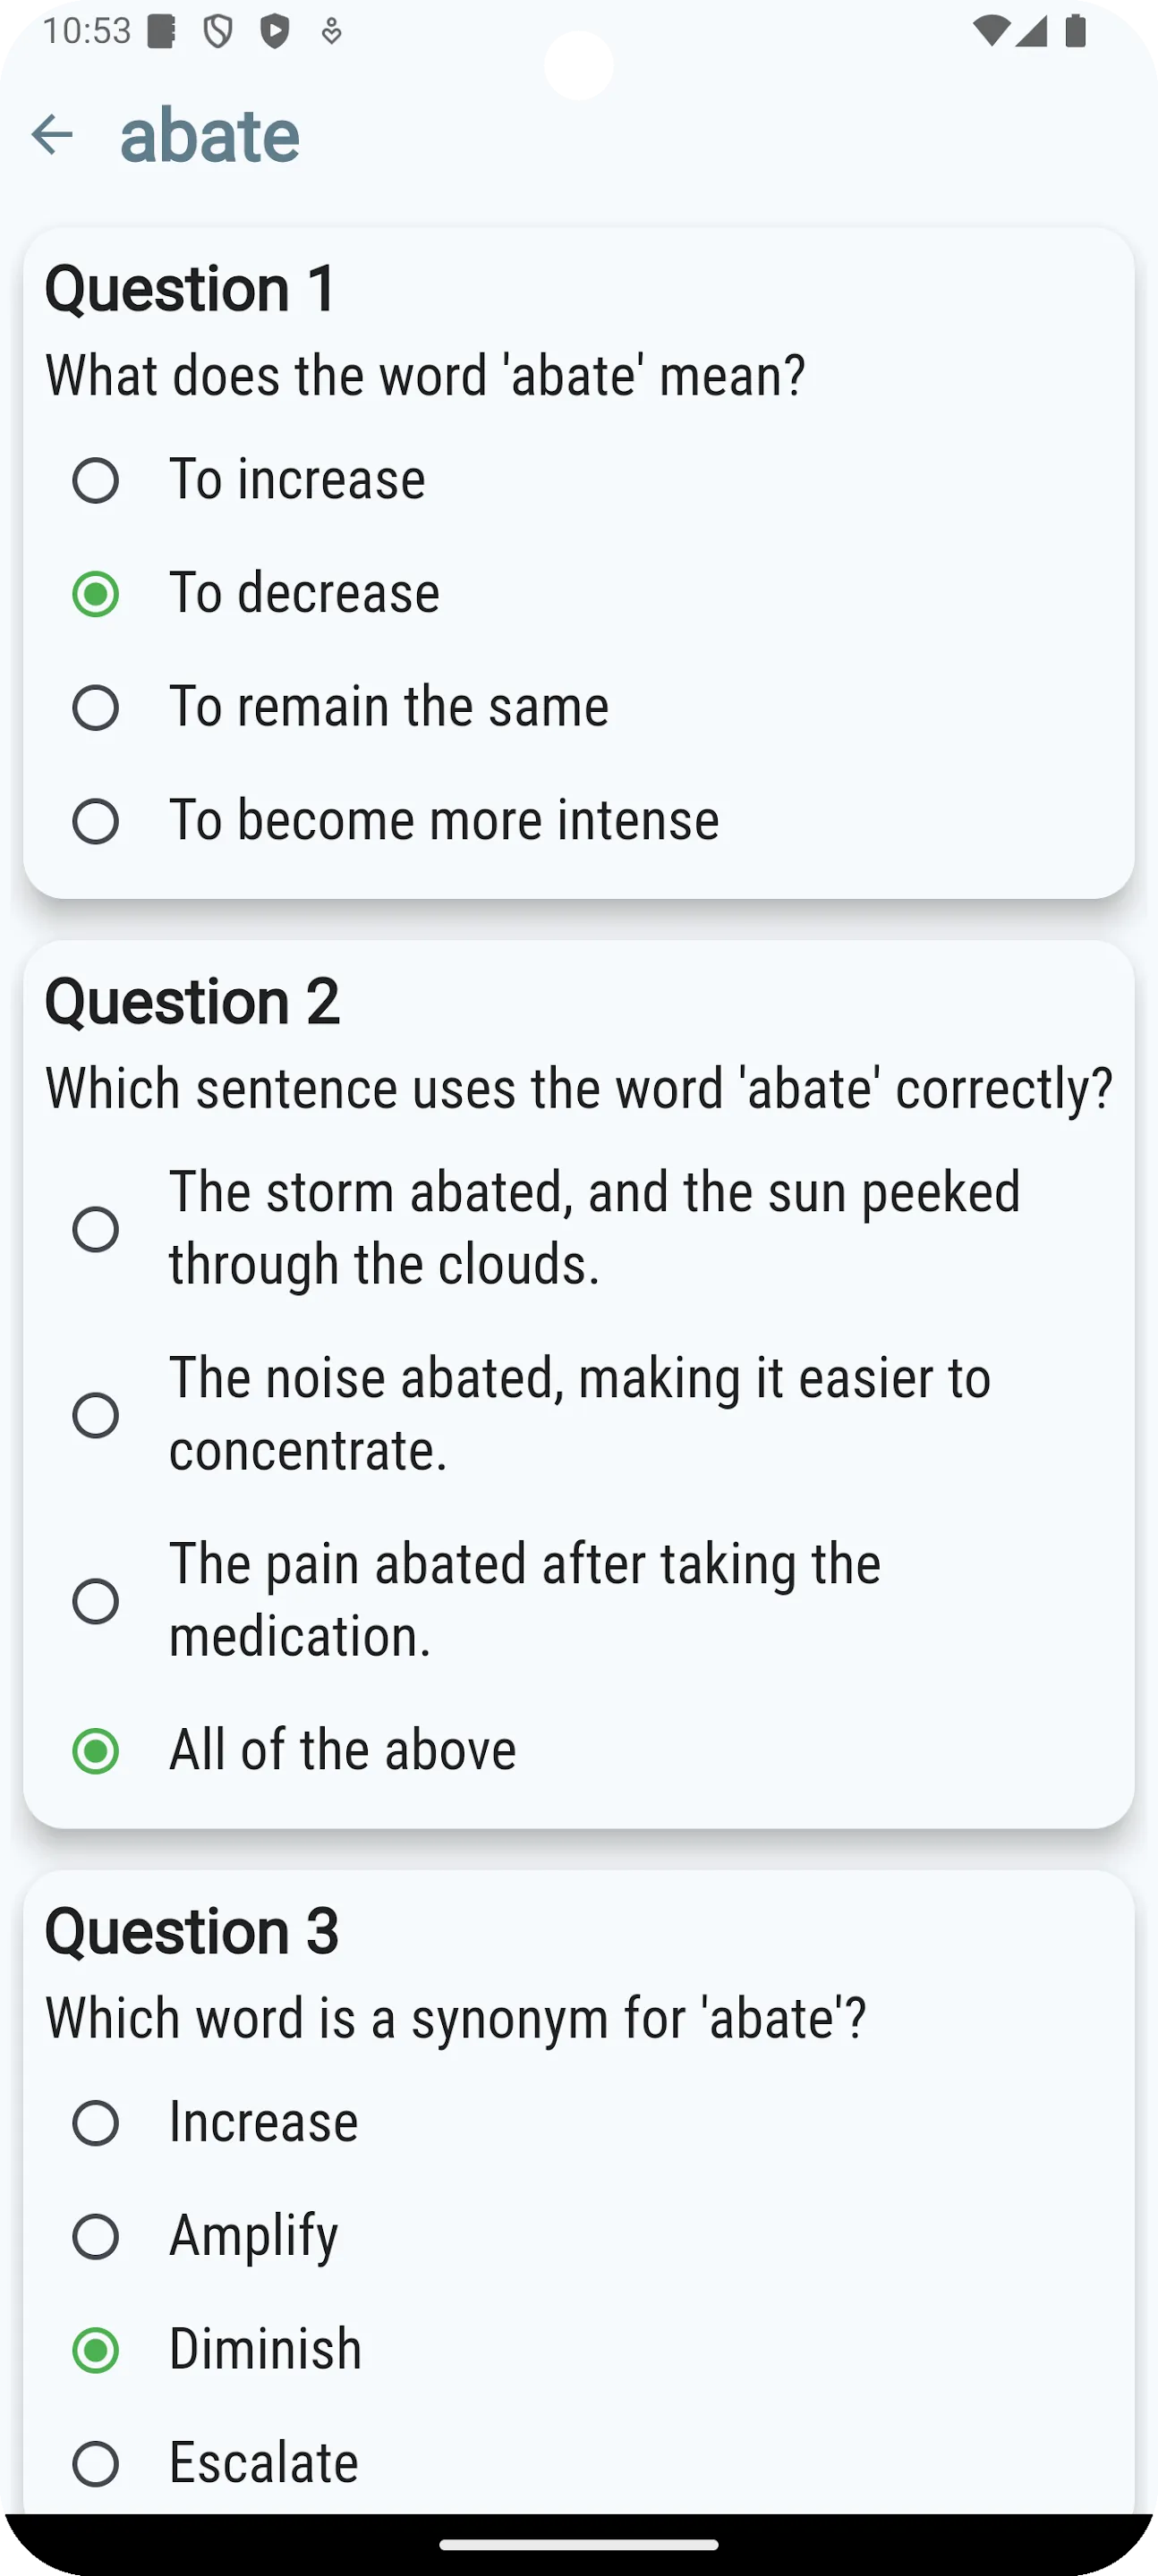Image resolution: width=1158 pixels, height=2576 pixels.
Task: Choose 'Amplify' as the synonym
Action: (578, 2236)
